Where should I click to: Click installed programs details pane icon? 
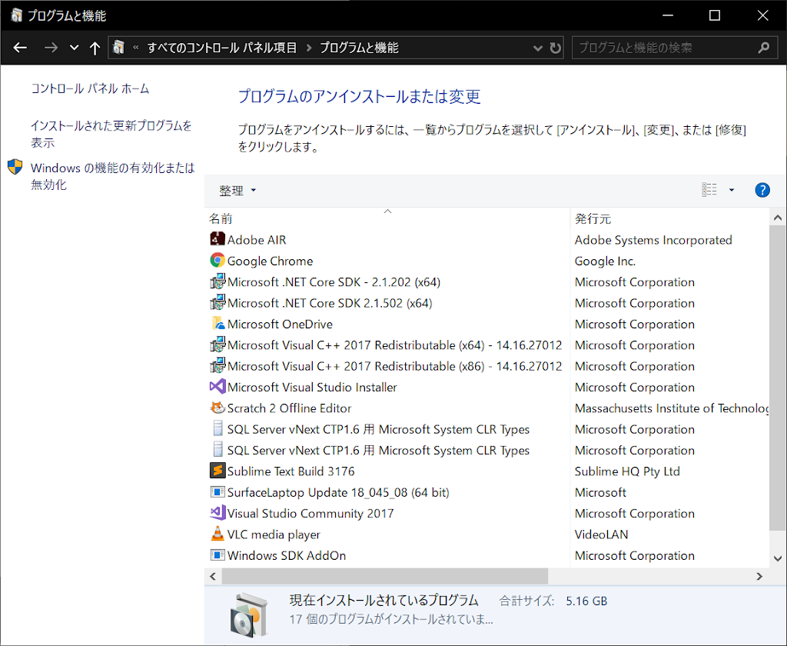[248, 614]
